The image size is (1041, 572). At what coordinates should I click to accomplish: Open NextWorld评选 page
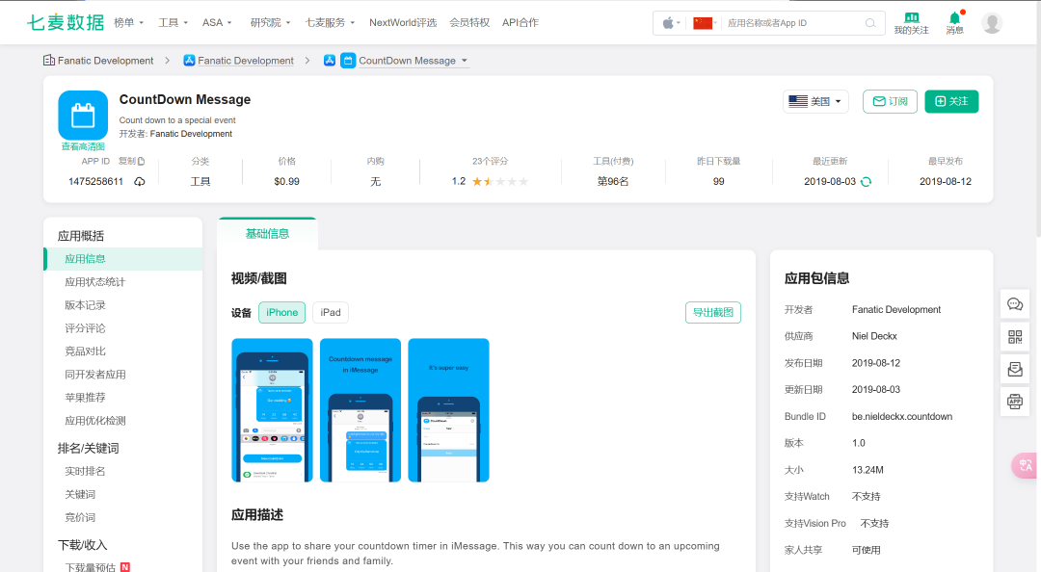pos(403,22)
